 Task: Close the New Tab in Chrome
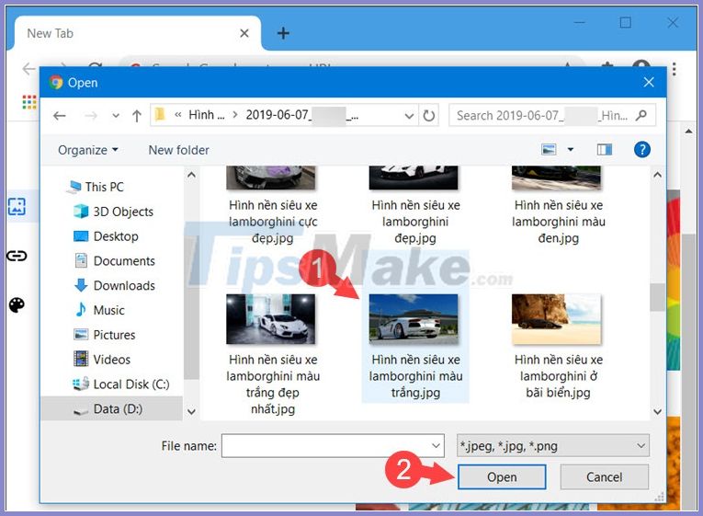244,33
